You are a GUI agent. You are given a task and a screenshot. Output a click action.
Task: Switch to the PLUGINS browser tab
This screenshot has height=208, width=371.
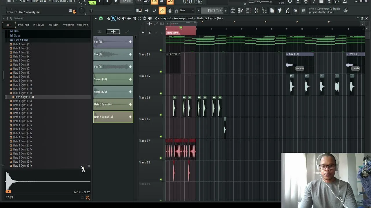point(39,25)
